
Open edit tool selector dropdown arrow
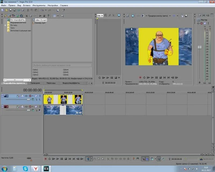91,159
